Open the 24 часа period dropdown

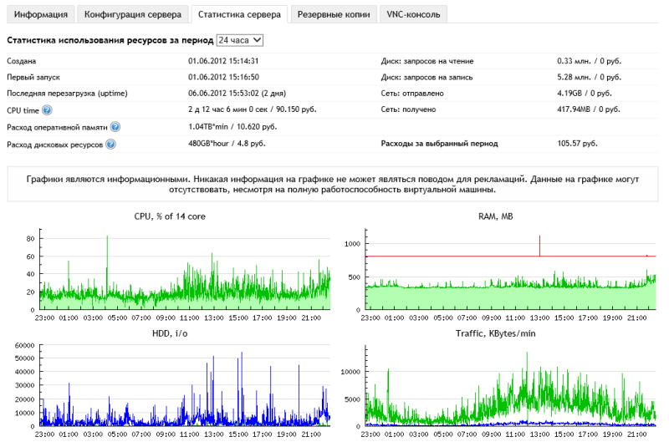coord(239,40)
